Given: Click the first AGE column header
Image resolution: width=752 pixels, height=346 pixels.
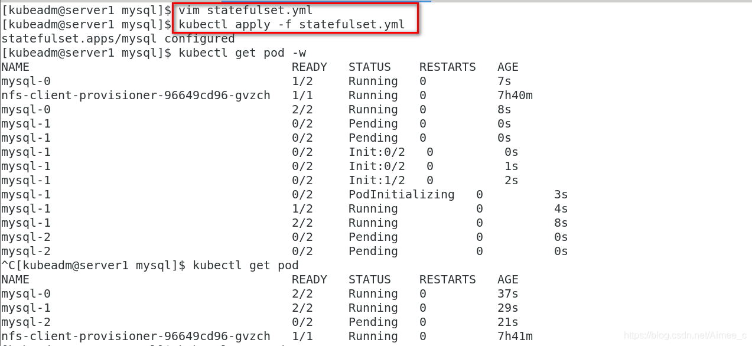Looking at the screenshot, I should point(508,67).
